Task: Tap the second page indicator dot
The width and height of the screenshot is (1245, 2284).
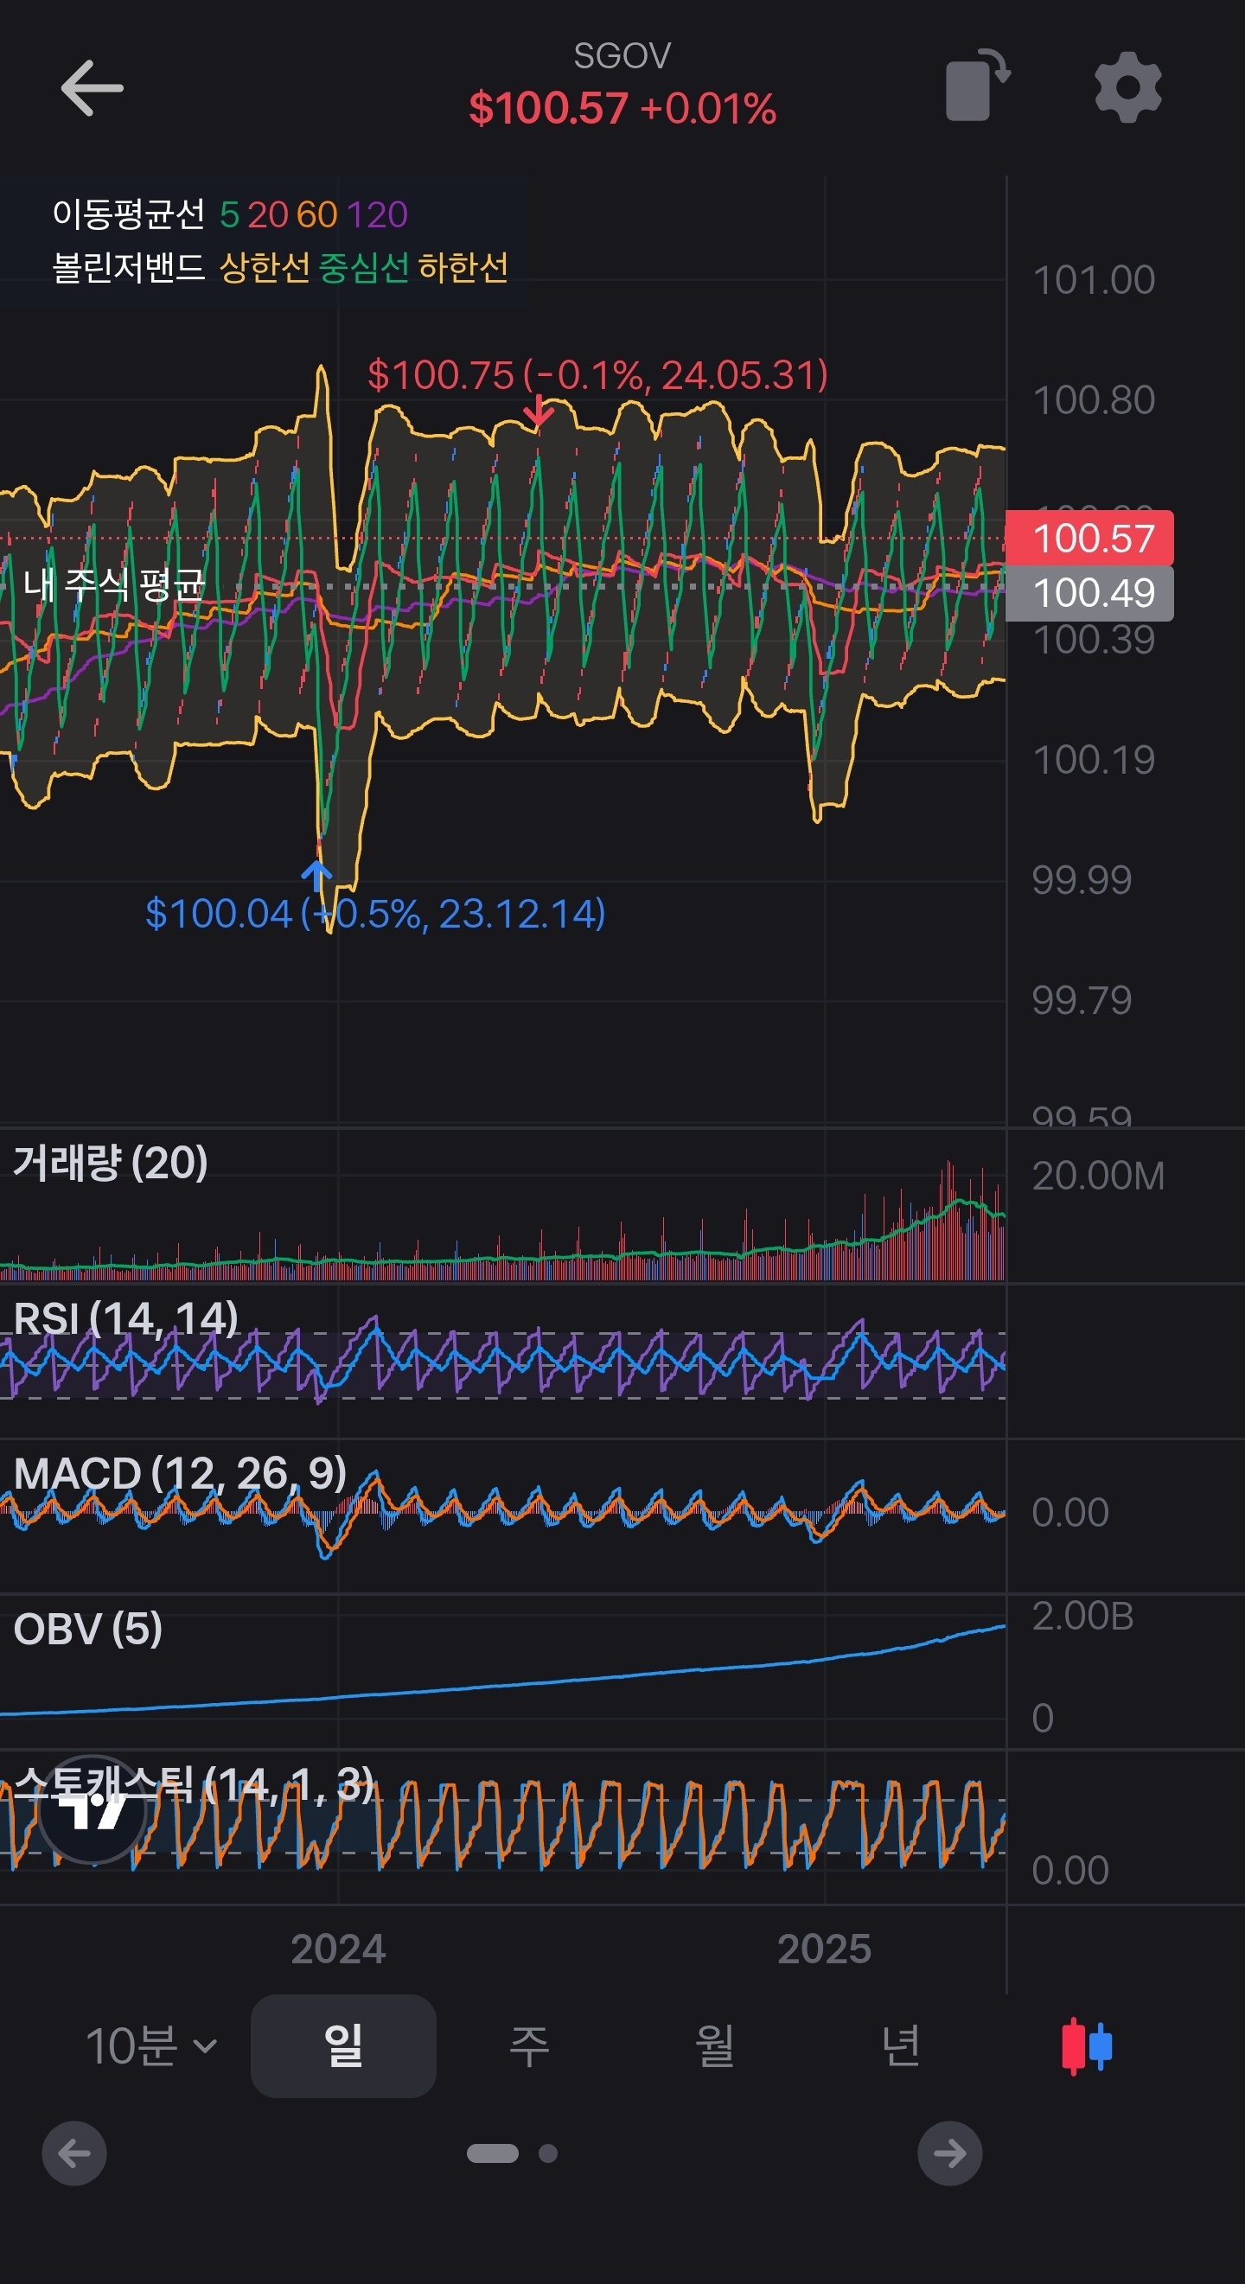Action: coord(548,2153)
